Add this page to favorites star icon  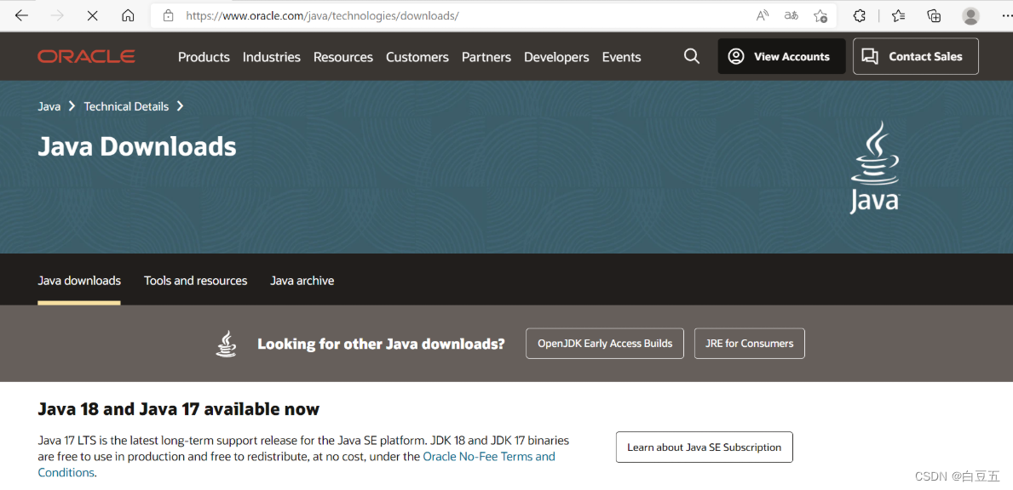pos(820,15)
